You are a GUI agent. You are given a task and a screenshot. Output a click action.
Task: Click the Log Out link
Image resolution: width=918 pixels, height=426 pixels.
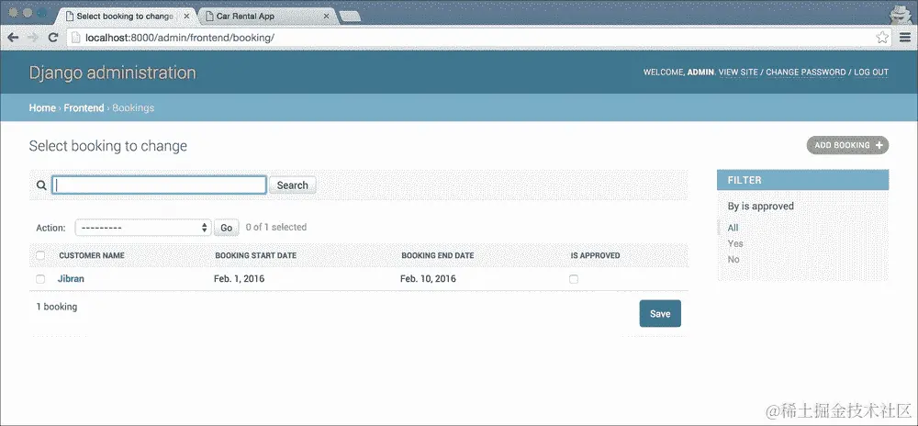pyautogui.click(x=871, y=72)
